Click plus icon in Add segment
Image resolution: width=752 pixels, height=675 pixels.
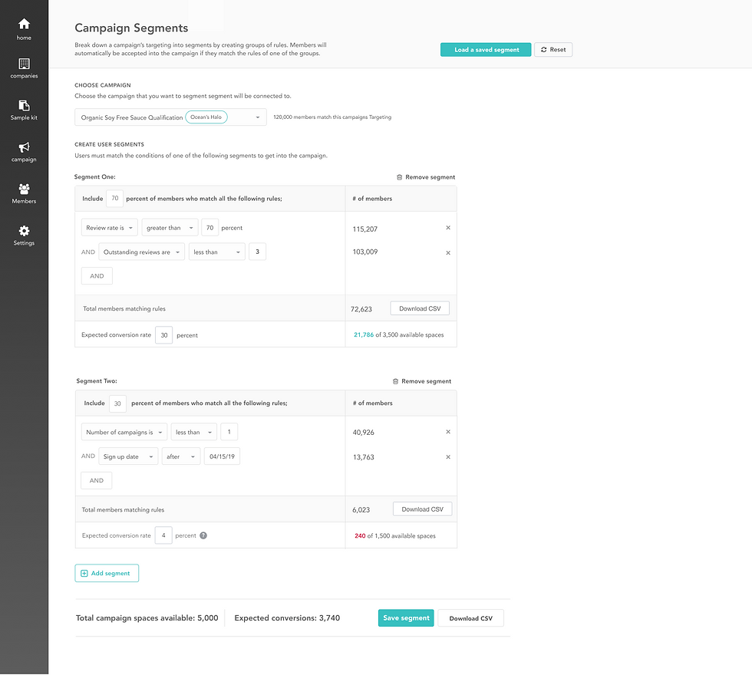(84, 574)
